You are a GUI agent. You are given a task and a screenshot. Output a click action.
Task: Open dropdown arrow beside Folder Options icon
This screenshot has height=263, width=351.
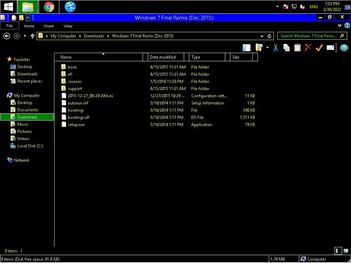[x=267, y=48]
